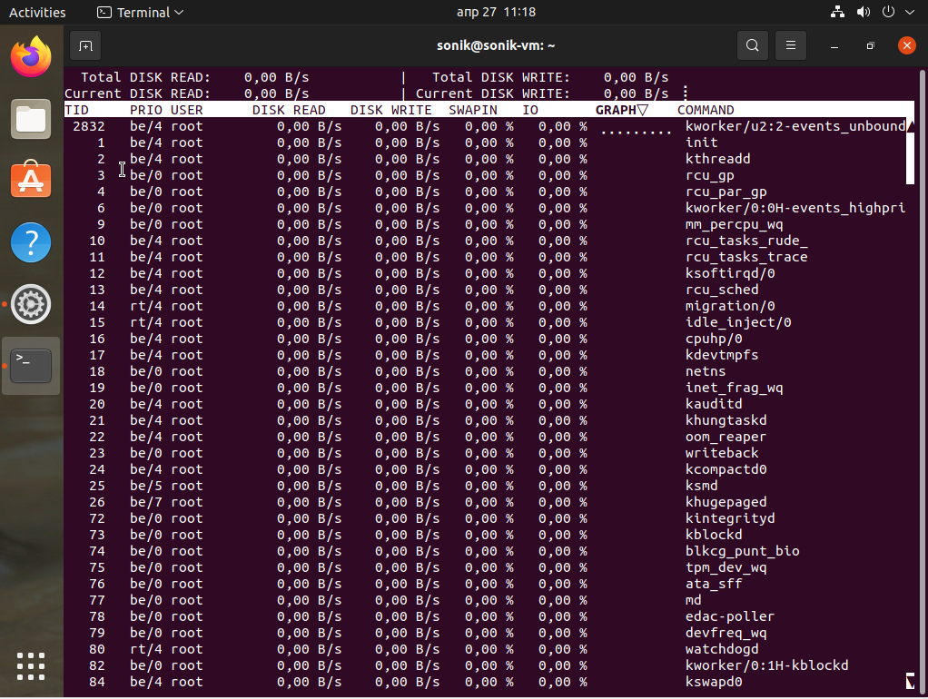Open Ubuntu Software from dock
This screenshot has height=699, width=928.
[x=31, y=181]
